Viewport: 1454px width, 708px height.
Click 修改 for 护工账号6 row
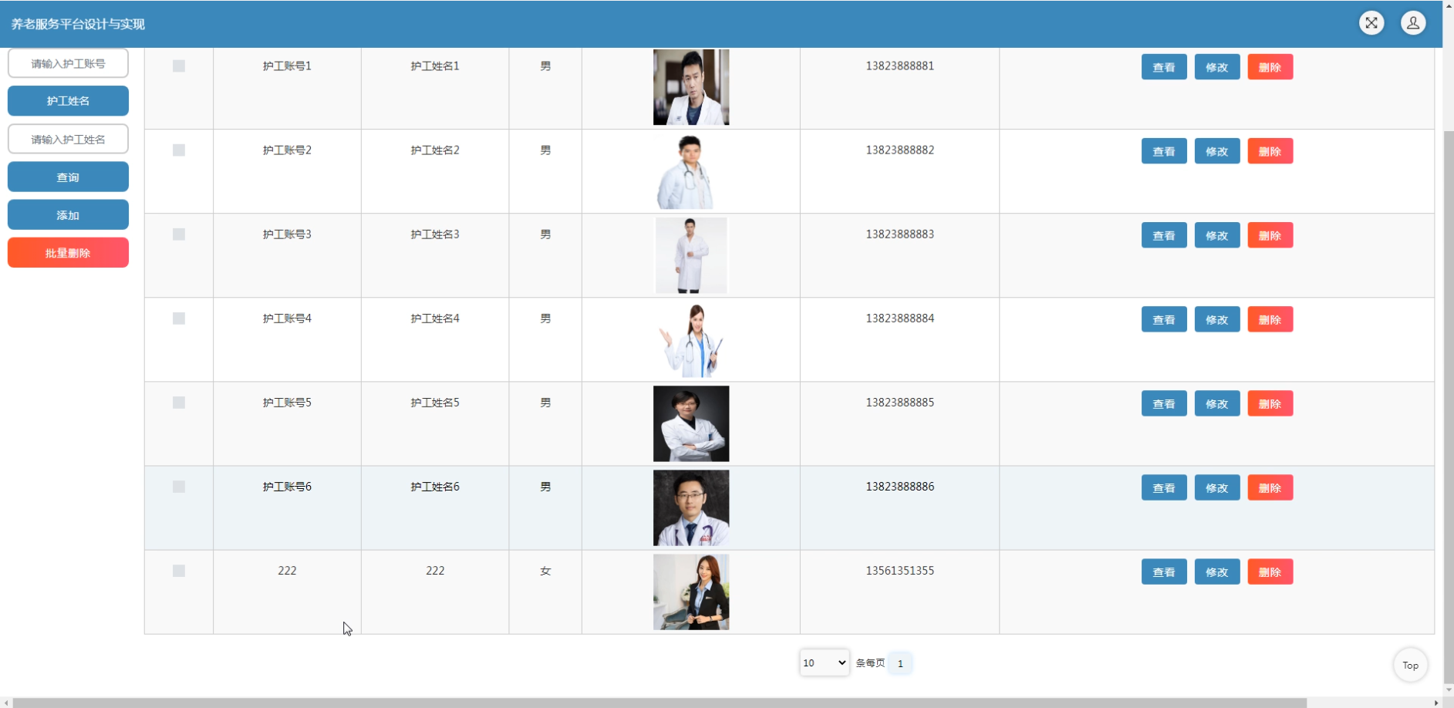[x=1217, y=487]
